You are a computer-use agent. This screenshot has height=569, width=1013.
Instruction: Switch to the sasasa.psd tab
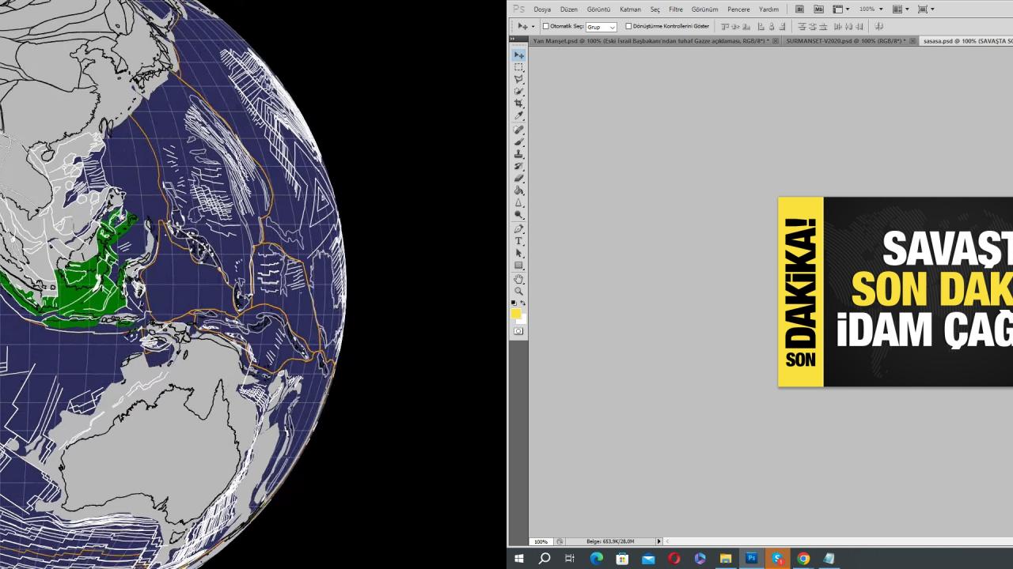(x=968, y=41)
